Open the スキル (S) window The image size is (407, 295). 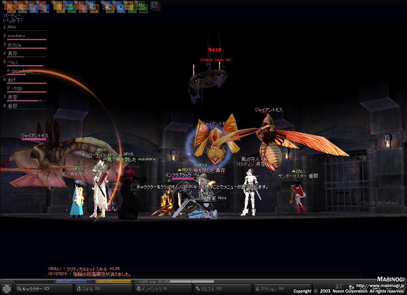point(104,289)
